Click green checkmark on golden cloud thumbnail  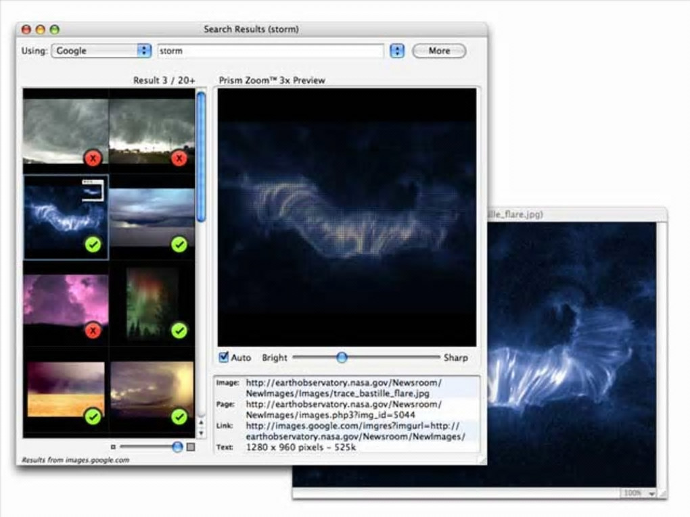179,417
